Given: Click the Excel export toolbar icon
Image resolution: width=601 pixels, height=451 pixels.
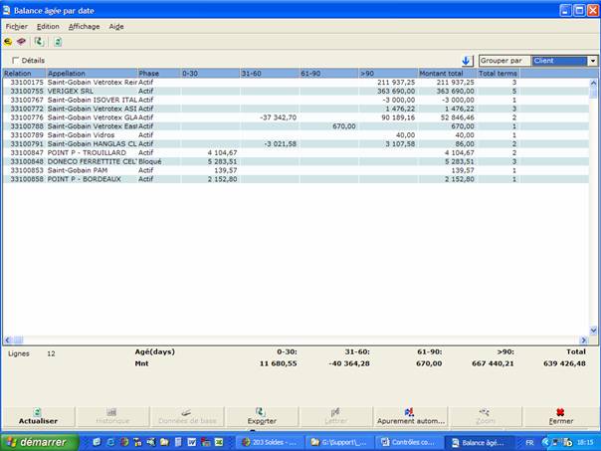Looking at the screenshot, I should (x=58, y=42).
